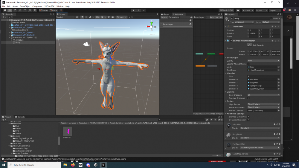This screenshot has height=168, width=299.
Task: Open custom editor tools icon
Action: (x=35, y=10)
